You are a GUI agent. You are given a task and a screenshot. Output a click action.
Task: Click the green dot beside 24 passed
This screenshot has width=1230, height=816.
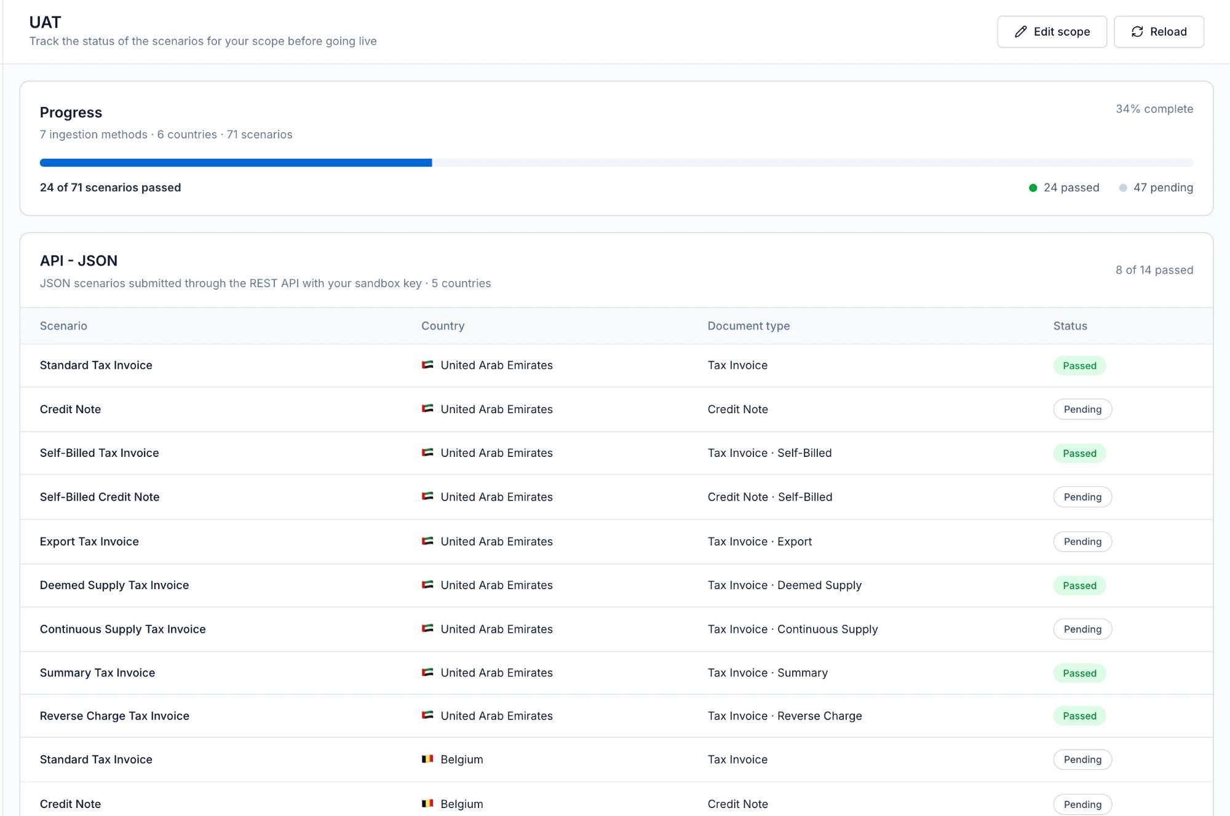(x=1033, y=188)
